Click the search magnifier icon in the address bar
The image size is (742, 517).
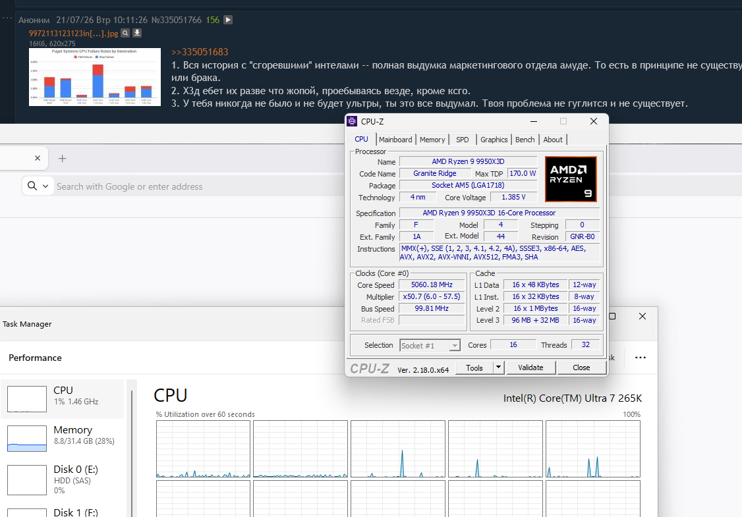click(x=32, y=186)
